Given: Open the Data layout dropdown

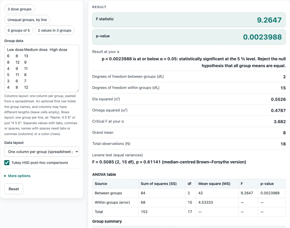Looking at the screenshot, I should click(42, 151).
